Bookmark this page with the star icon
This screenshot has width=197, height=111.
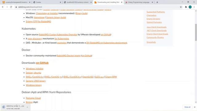pyautogui.click(x=181, y=7)
